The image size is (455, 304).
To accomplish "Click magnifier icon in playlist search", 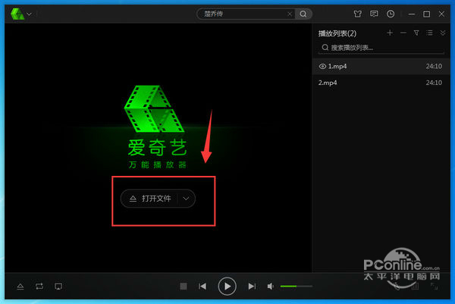I will (325, 48).
